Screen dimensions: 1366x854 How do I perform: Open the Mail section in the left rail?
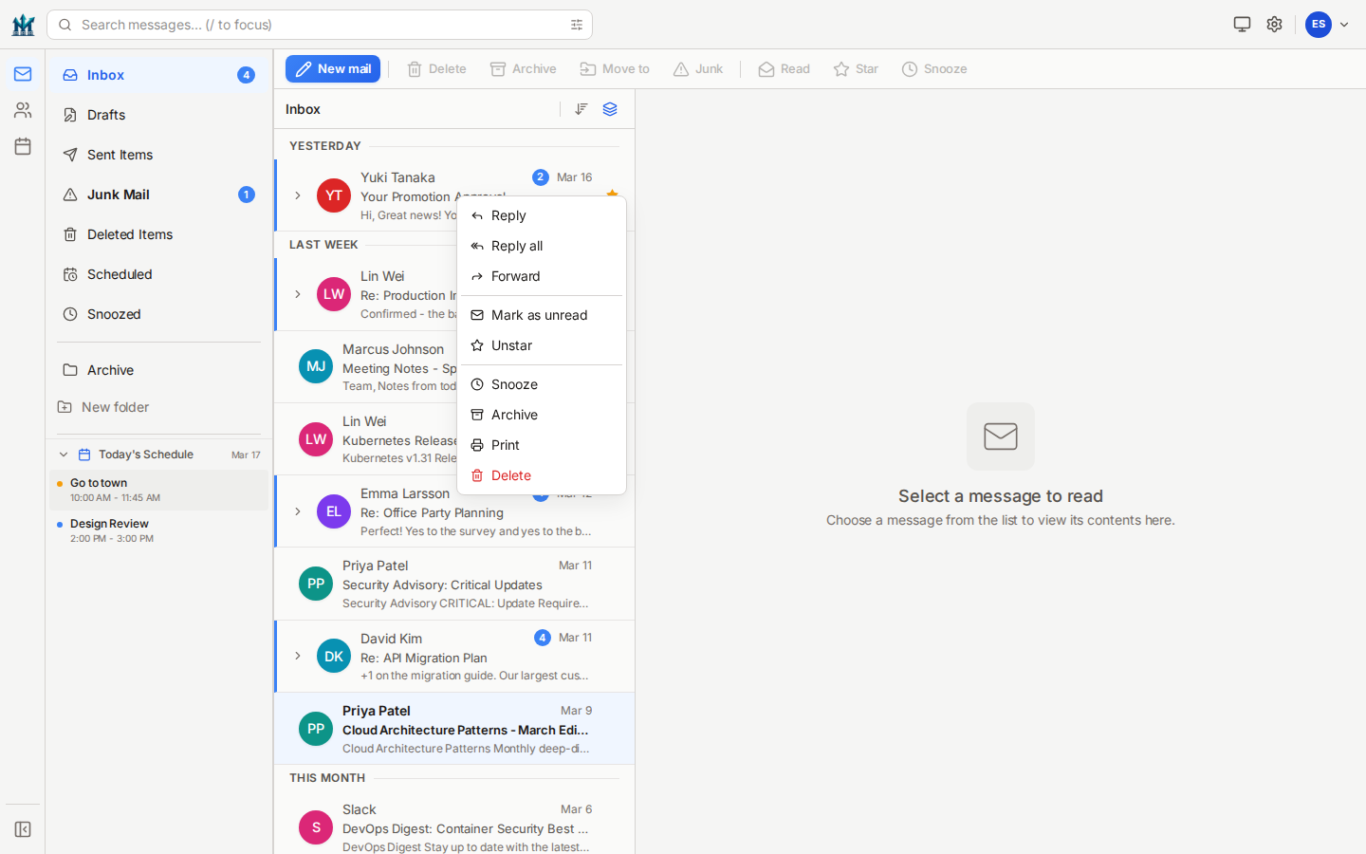coord(22,73)
